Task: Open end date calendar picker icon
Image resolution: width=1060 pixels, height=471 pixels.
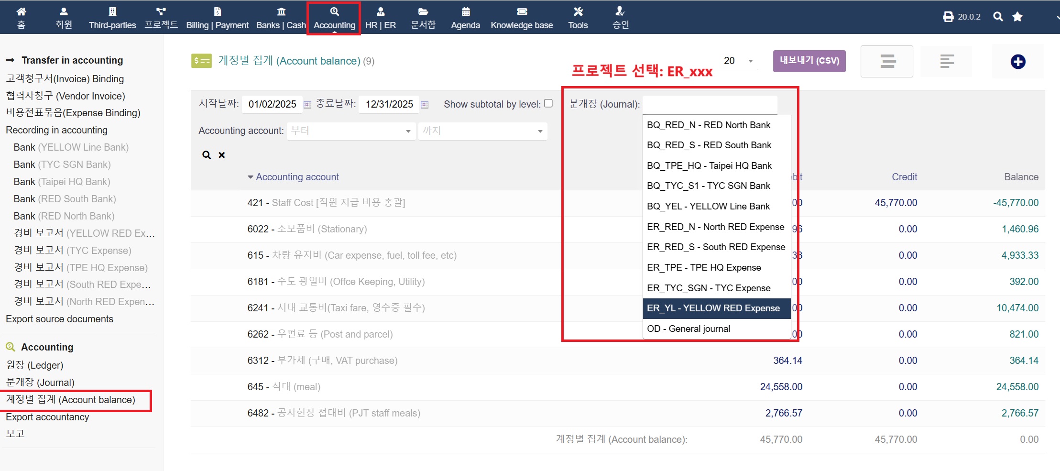Action: coord(425,105)
